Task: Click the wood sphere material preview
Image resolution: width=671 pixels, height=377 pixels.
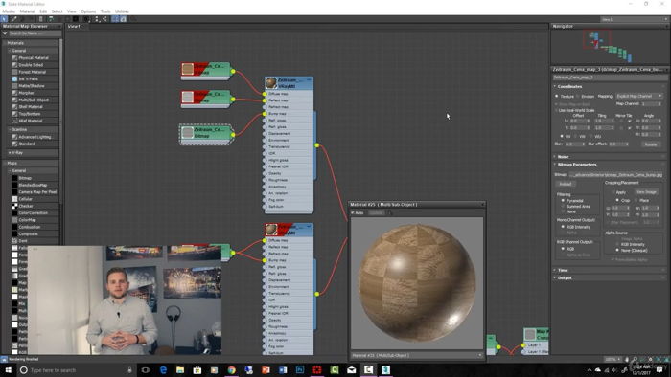Action: (417, 282)
